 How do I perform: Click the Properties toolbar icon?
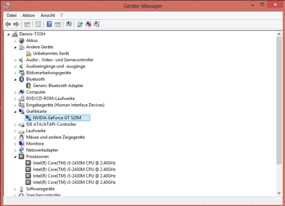tap(38, 24)
